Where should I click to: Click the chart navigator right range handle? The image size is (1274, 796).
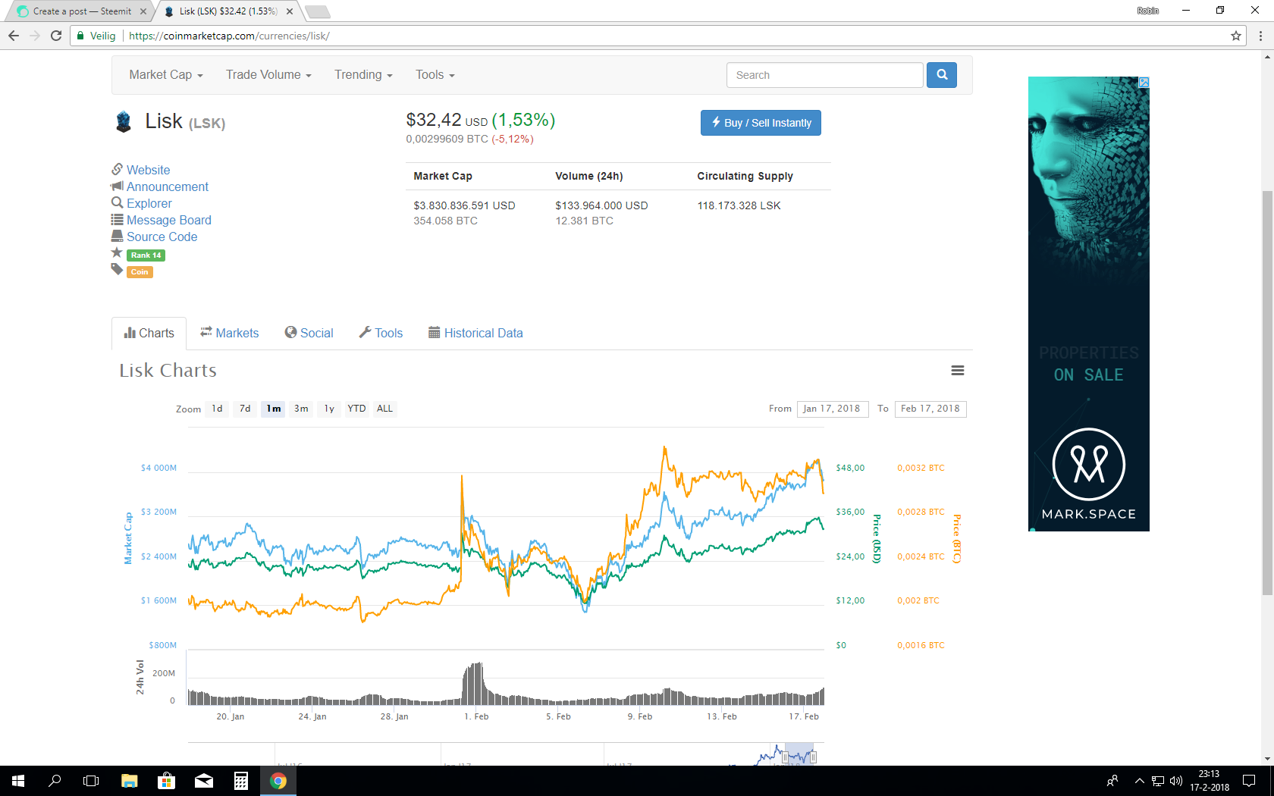click(813, 757)
